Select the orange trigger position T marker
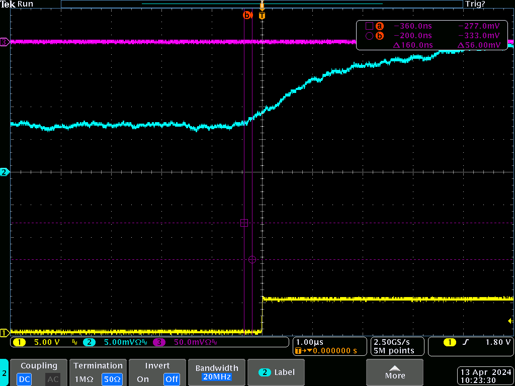 click(x=262, y=16)
